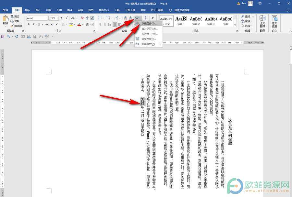The width and height of the screenshot is (292, 197).
Task: Choose 调整宽度 menu entry
Action: (x=149, y=39)
